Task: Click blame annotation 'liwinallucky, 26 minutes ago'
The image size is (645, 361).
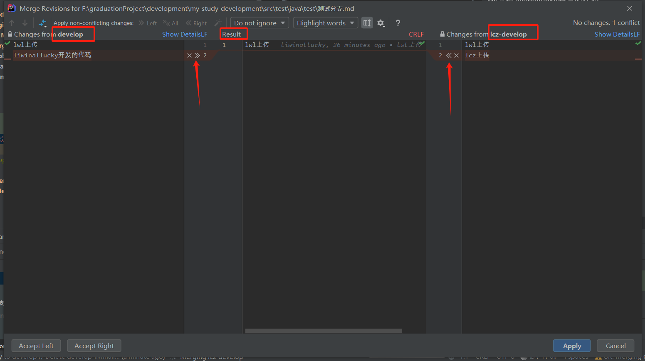Action: click(333, 45)
